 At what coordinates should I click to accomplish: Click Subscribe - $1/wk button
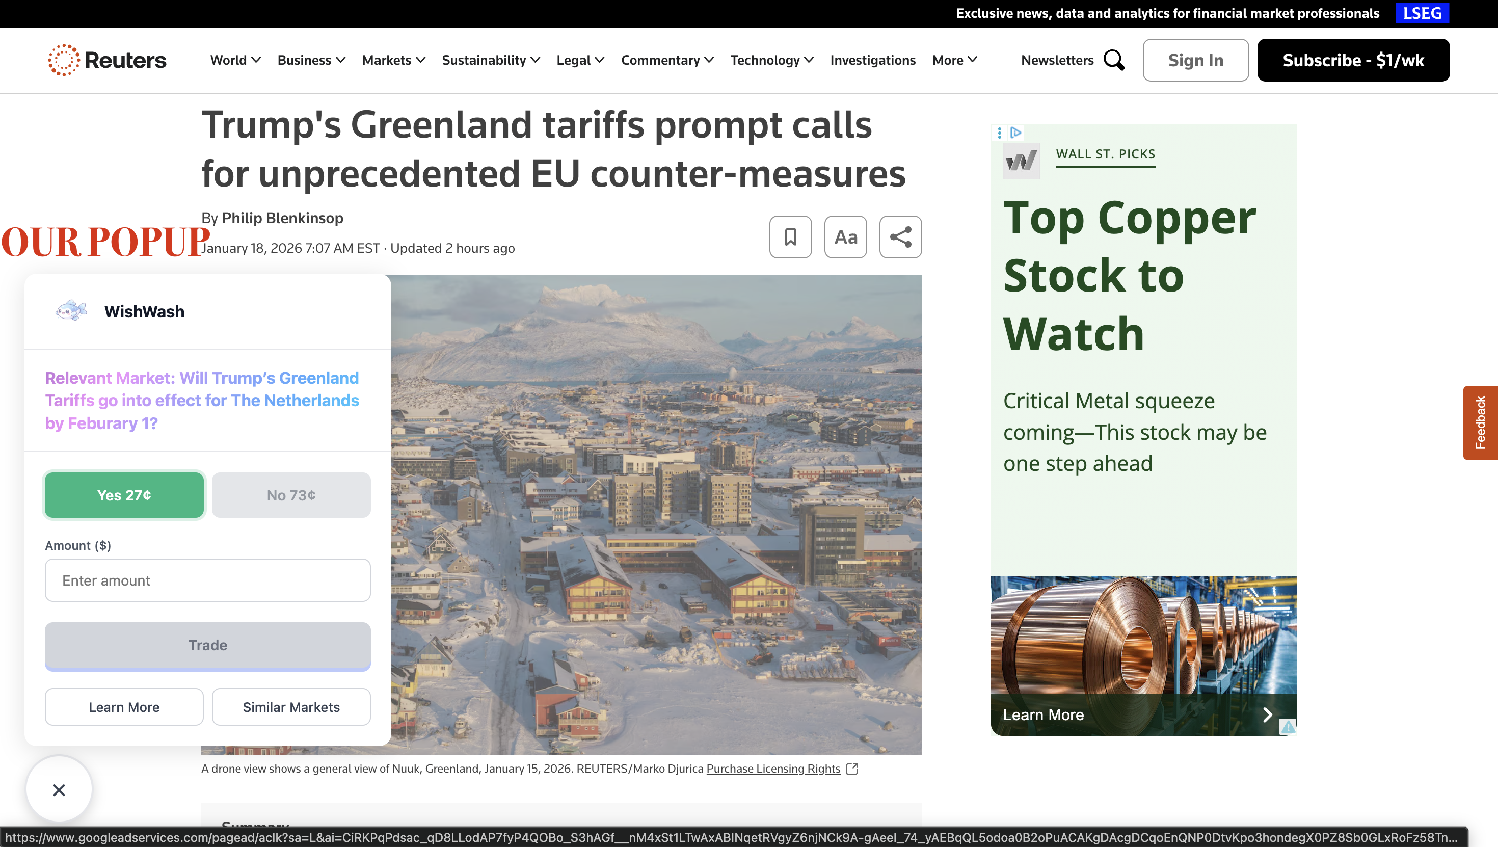(x=1353, y=60)
